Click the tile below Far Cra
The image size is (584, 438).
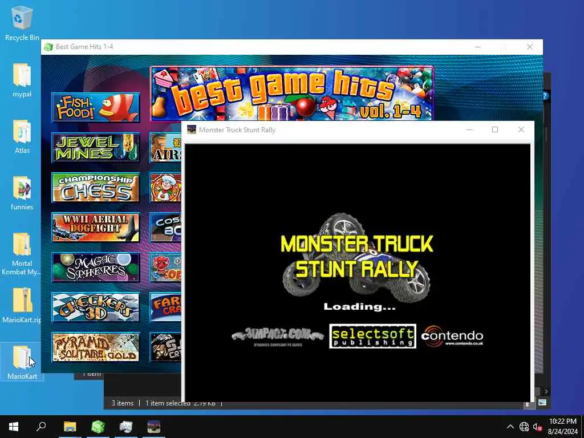pyautogui.click(x=166, y=347)
